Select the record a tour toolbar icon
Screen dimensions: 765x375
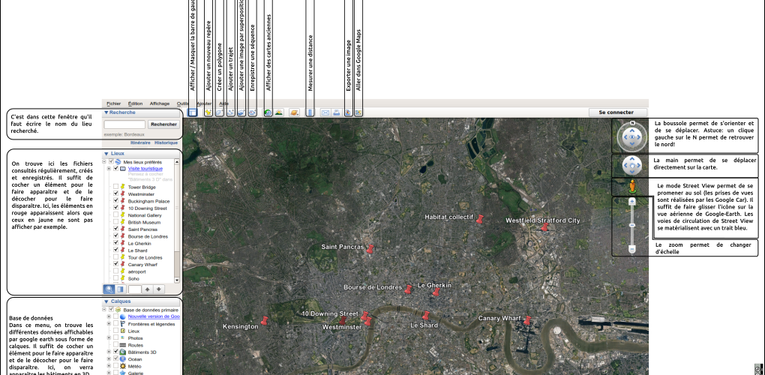click(x=252, y=112)
